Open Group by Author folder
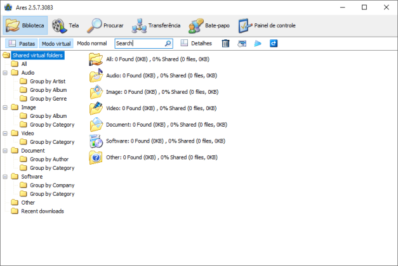398x266 pixels. tap(50, 160)
